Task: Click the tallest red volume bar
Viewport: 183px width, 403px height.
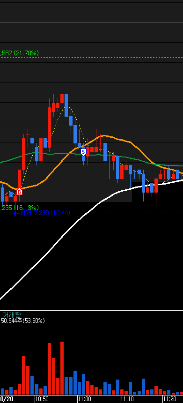Action: 62,368
